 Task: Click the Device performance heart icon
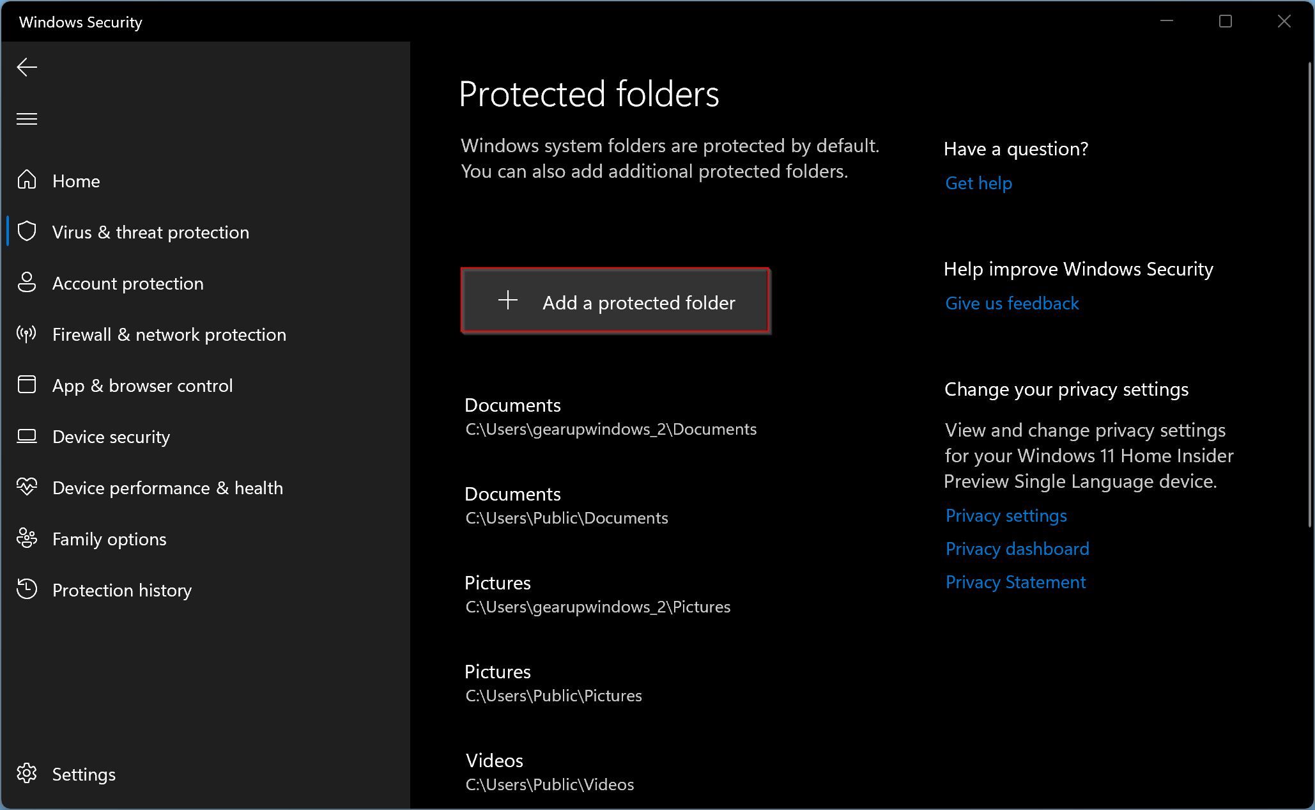pos(27,487)
